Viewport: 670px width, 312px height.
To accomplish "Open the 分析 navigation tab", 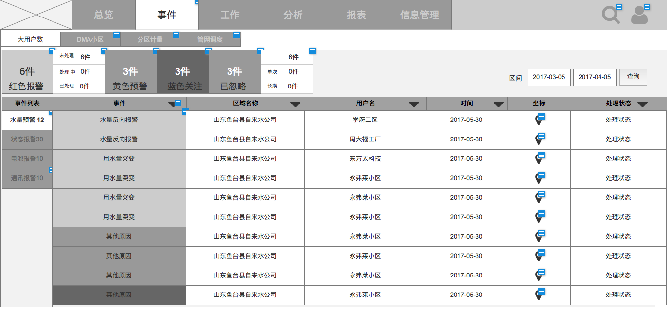I will click(x=293, y=15).
